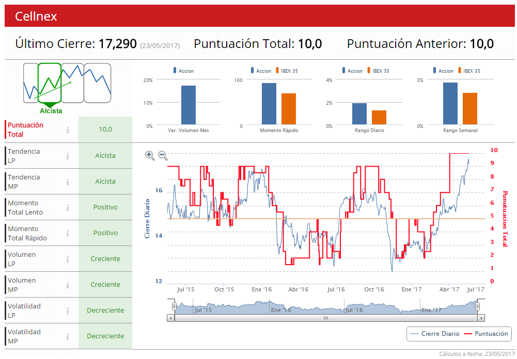517x359 pixels.
Task: Click the Volatilidad MP row label
Action: coord(24,336)
